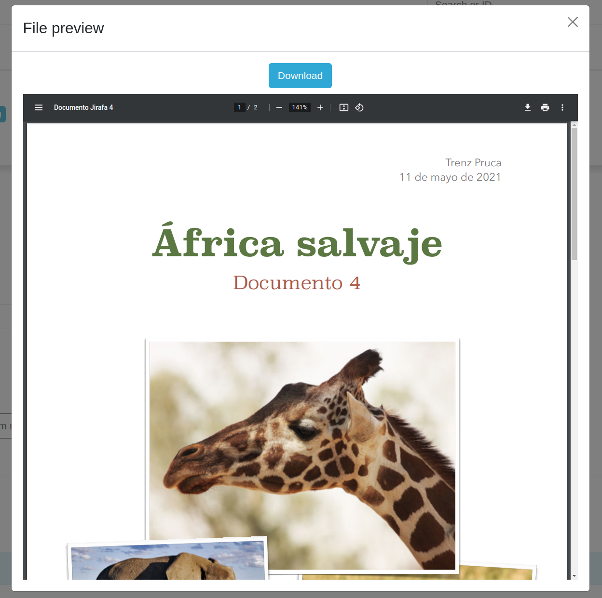Image resolution: width=602 pixels, height=598 pixels.
Task: Click the giraffe photo in document
Action: coord(302,455)
